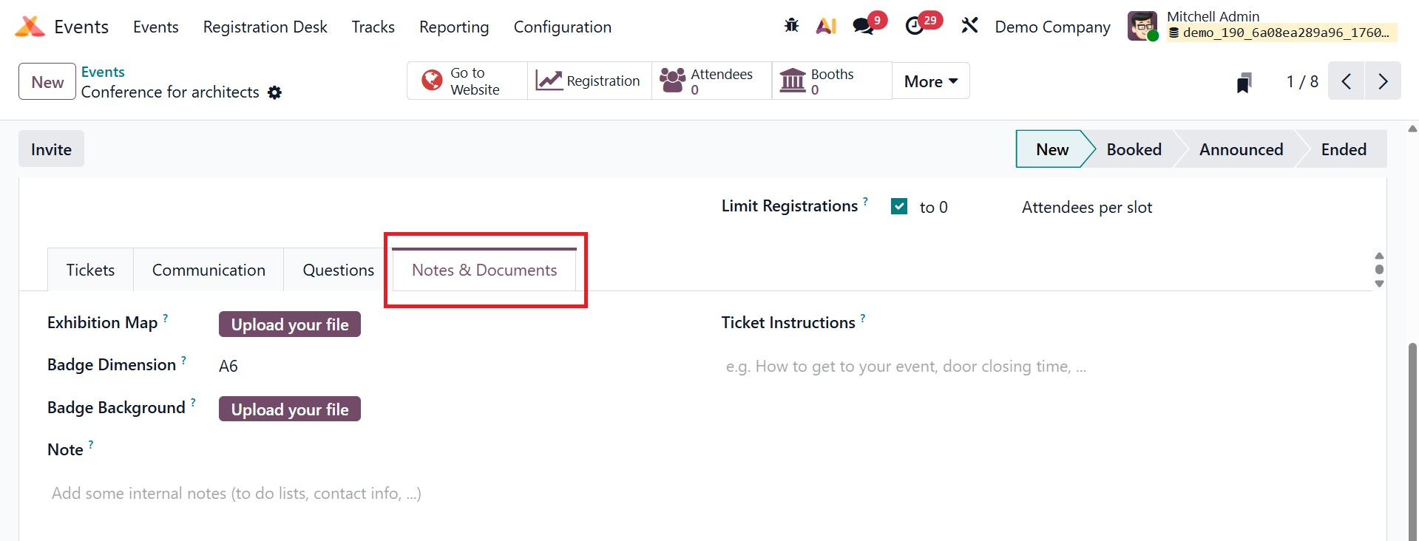Open the Attendees stat button
The height and width of the screenshot is (541, 1419).
pyautogui.click(x=711, y=81)
